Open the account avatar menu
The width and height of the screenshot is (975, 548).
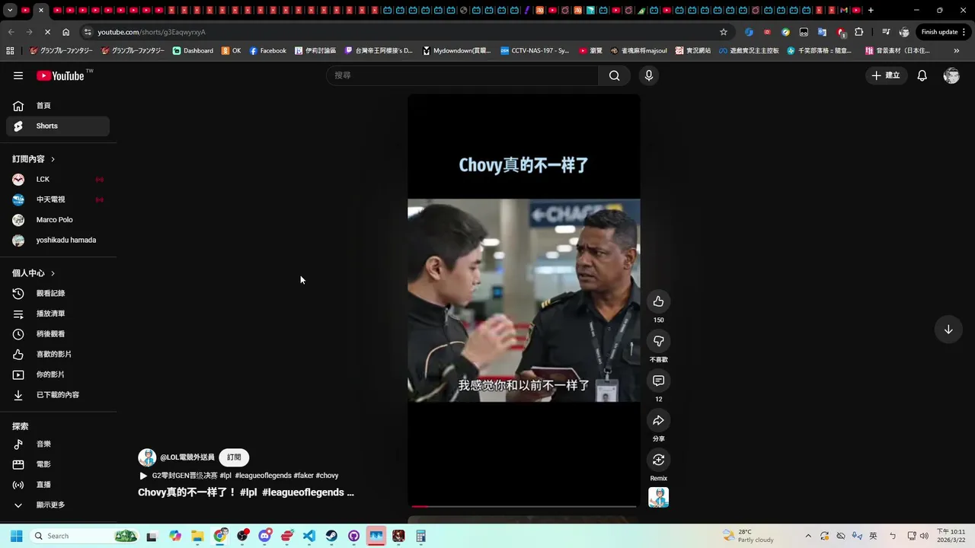pyautogui.click(x=951, y=75)
